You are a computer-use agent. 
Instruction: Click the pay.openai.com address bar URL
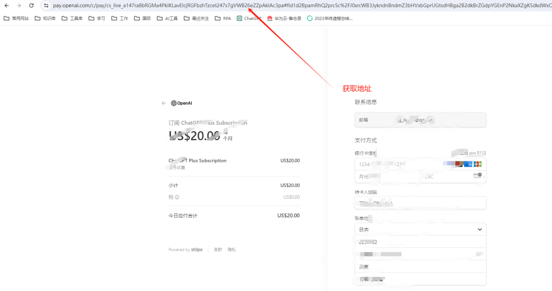(302, 5)
